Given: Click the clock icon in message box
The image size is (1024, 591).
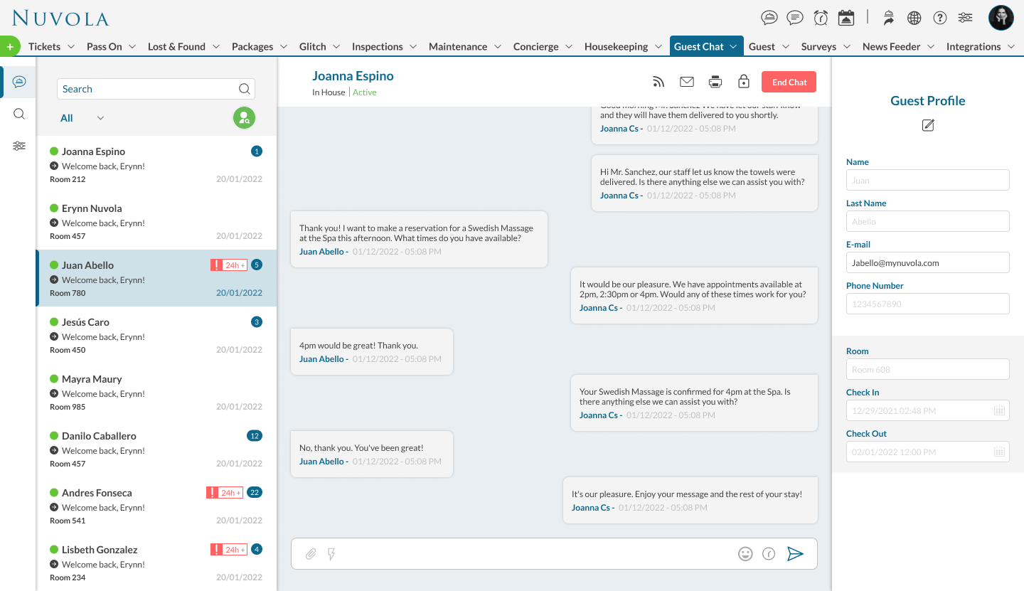Looking at the screenshot, I should (769, 553).
